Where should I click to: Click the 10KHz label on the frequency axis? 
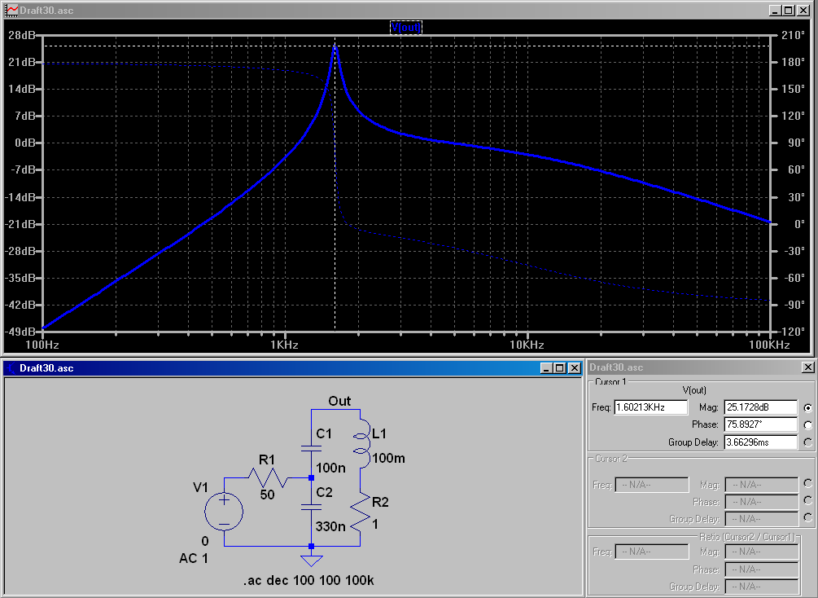527,345
